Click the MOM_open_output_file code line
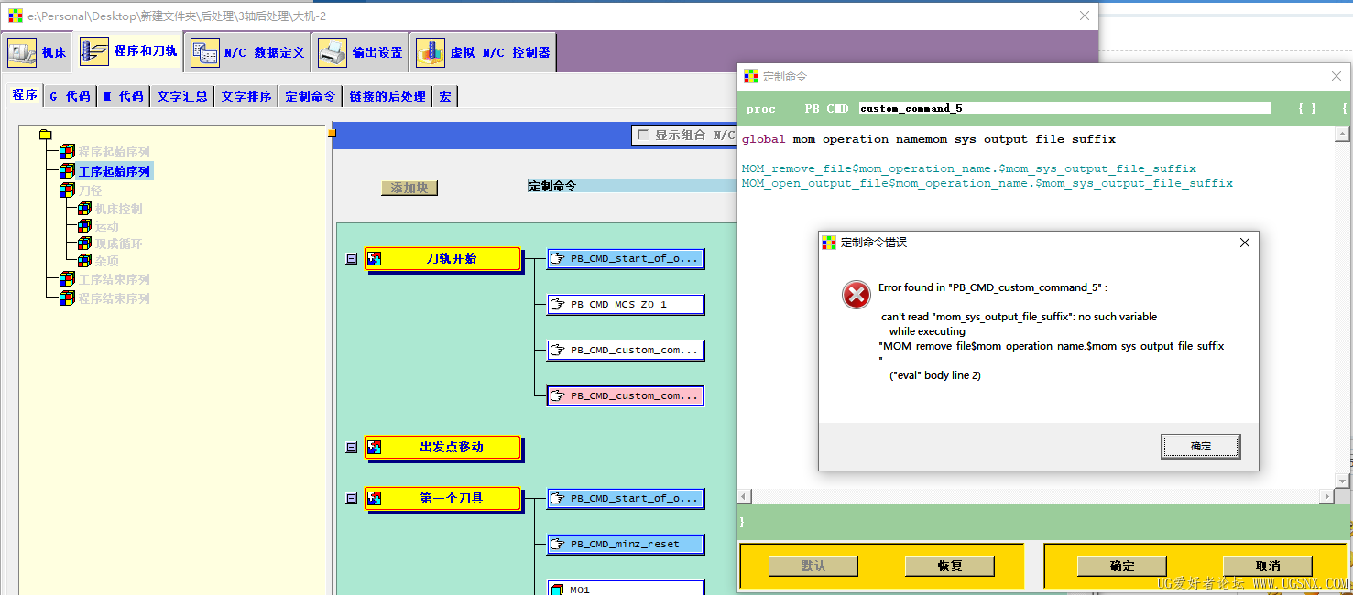The image size is (1353, 595). [x=987, y=183]
